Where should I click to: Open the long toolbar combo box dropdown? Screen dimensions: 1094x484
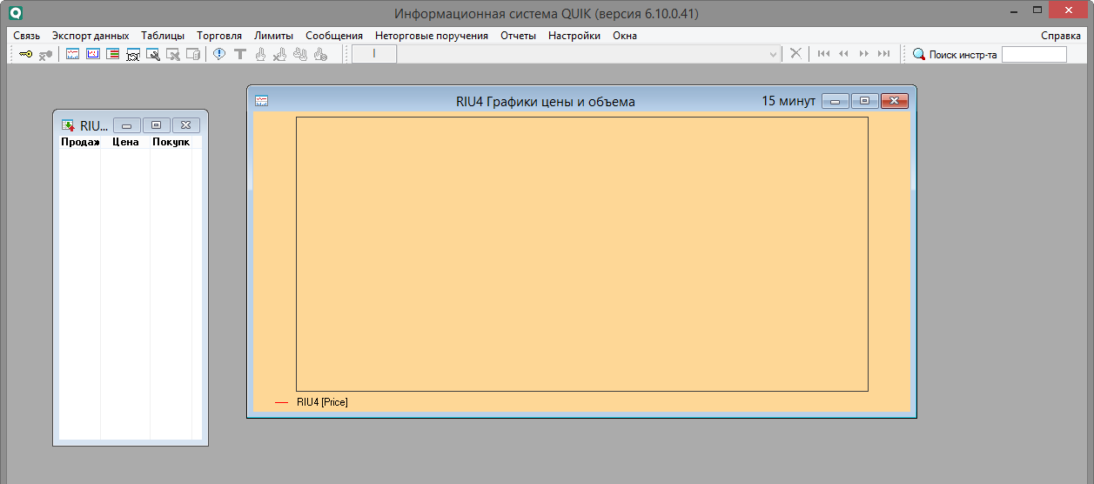[x=774, y=54]
